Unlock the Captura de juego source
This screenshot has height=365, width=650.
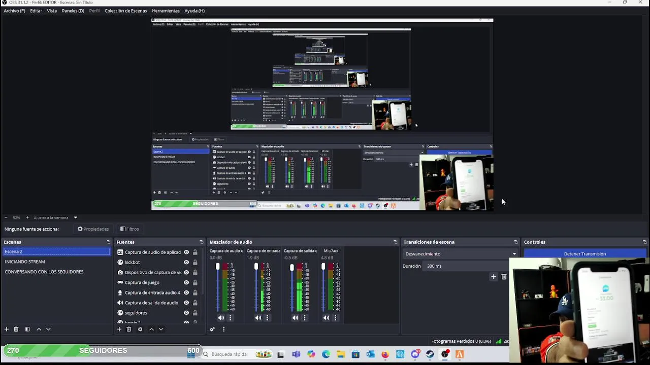coord(195,282)
